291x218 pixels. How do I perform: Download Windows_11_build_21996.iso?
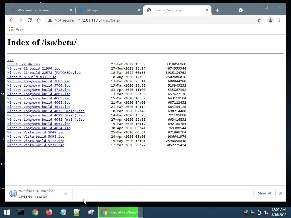tap(34, 68)
